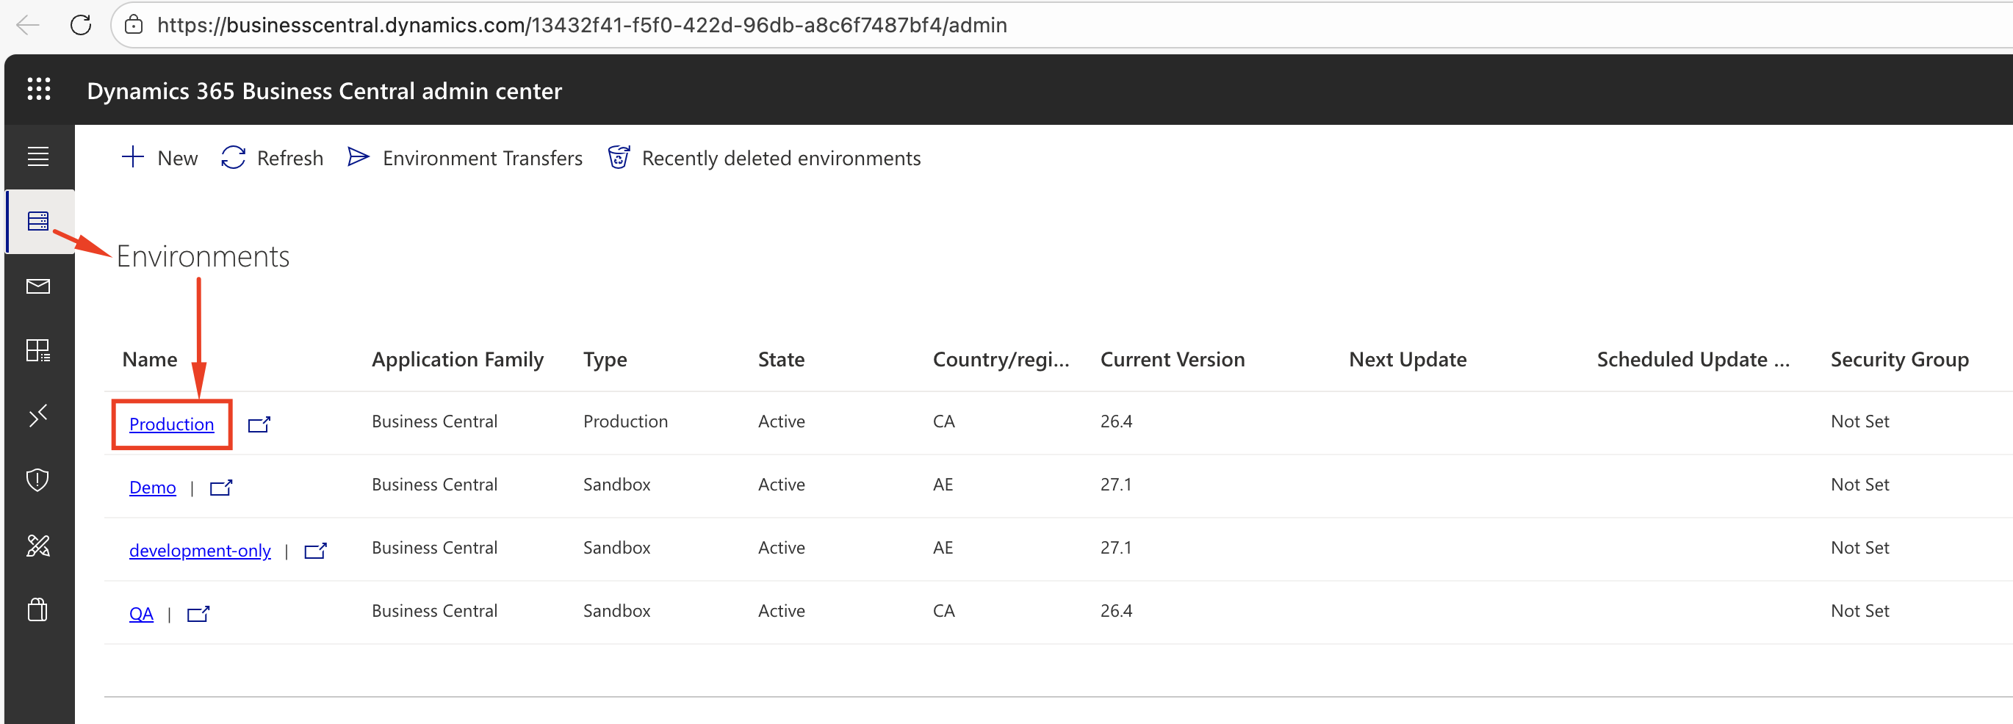
Task: View Recently deleted environments
Action: click(765, 158)
